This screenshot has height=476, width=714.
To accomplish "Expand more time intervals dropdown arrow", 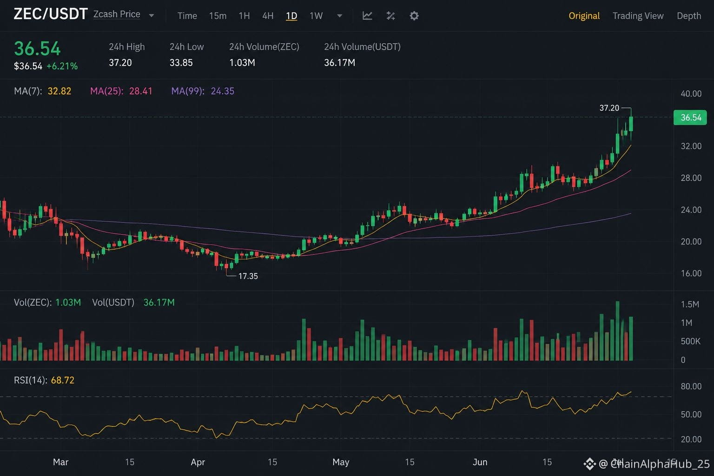I will pyautogui.click(x=340, y=16).
